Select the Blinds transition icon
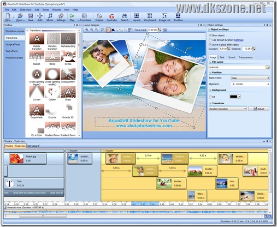 52,56
